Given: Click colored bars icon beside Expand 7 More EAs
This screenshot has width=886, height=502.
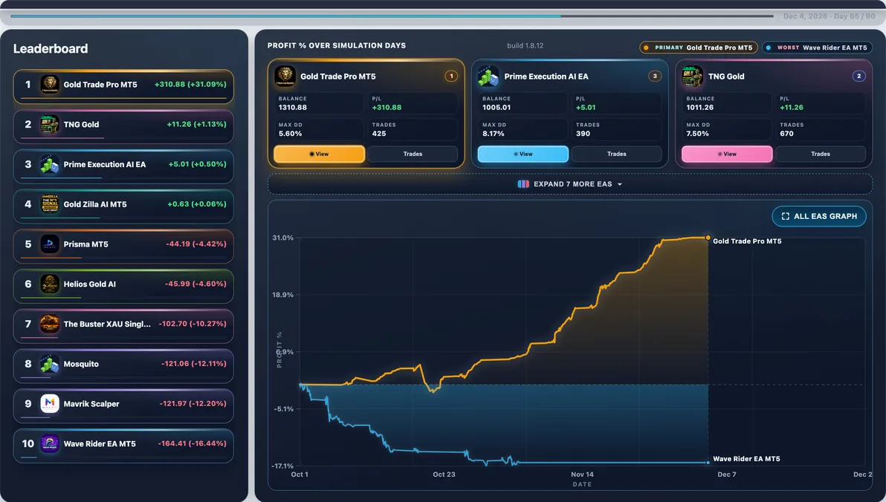Looking at the screenshot, I should [x=523, y=184].
